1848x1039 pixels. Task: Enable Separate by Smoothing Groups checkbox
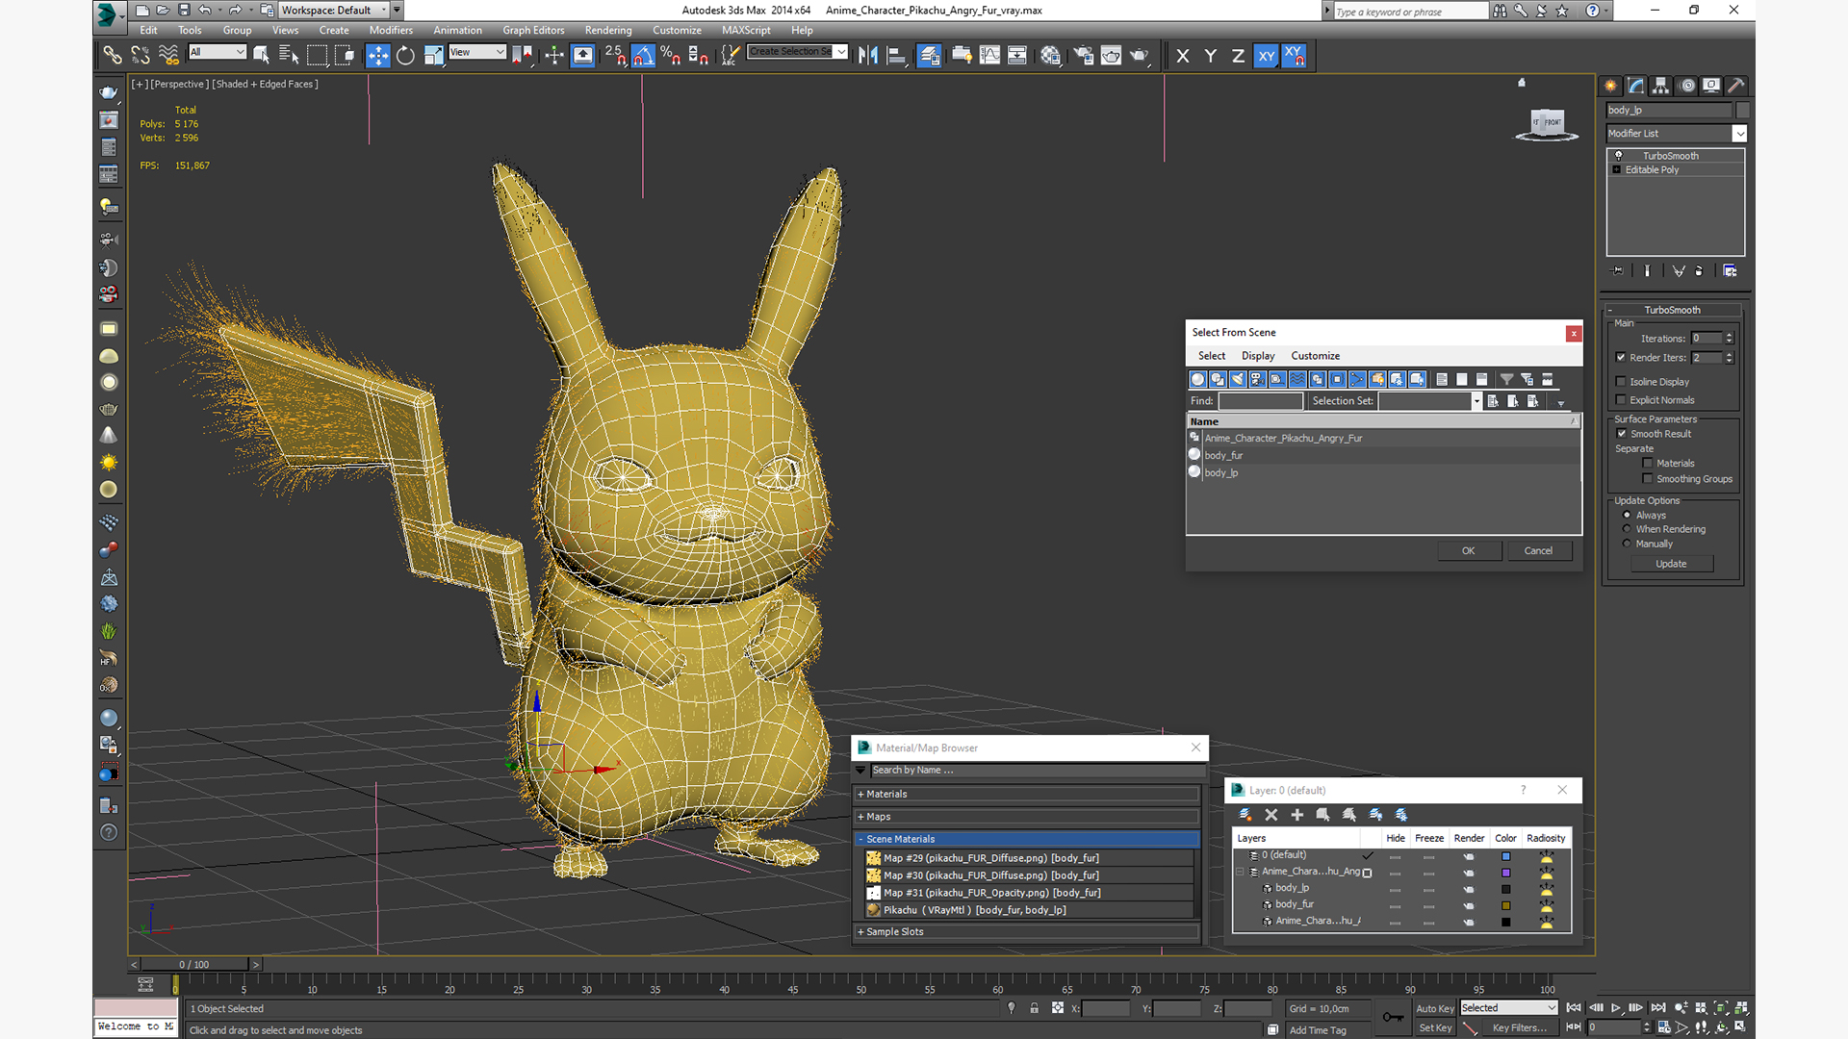click(1648, 479)
